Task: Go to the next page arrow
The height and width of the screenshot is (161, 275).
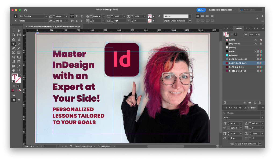Action: tap(62, 146)
